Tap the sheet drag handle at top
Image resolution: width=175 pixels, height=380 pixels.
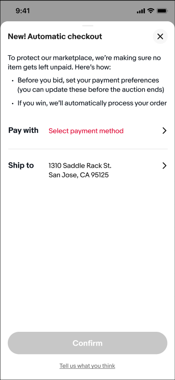point(88,25)
